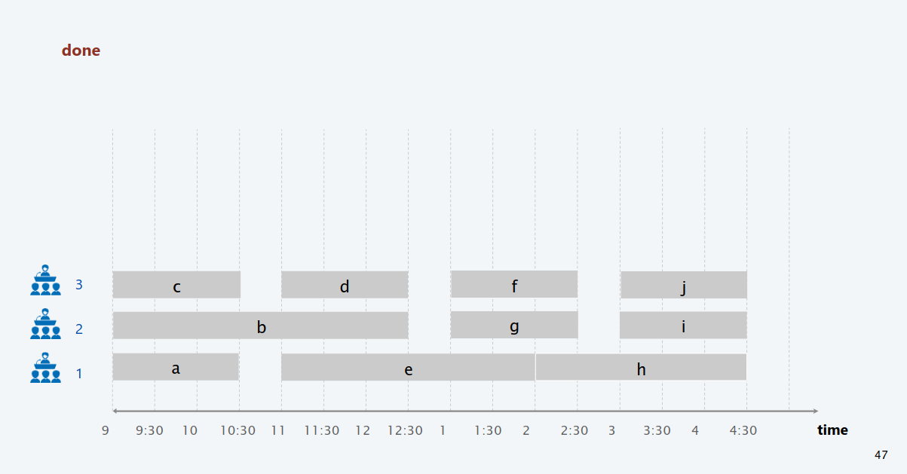Select lecture block j
The width and height of the screenshot is (907, 474).
(x=684, y=285)
